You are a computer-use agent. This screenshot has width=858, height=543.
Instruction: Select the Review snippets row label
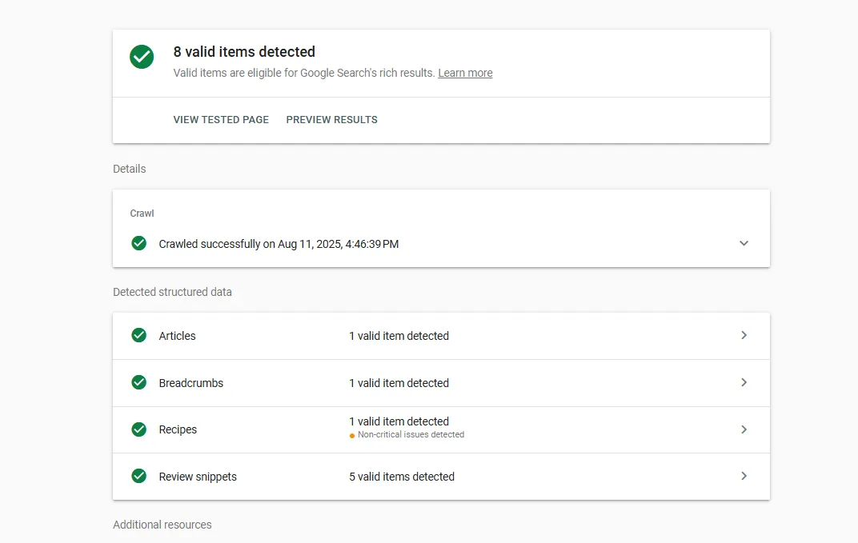pyautogui.click(x=198, y=477)
